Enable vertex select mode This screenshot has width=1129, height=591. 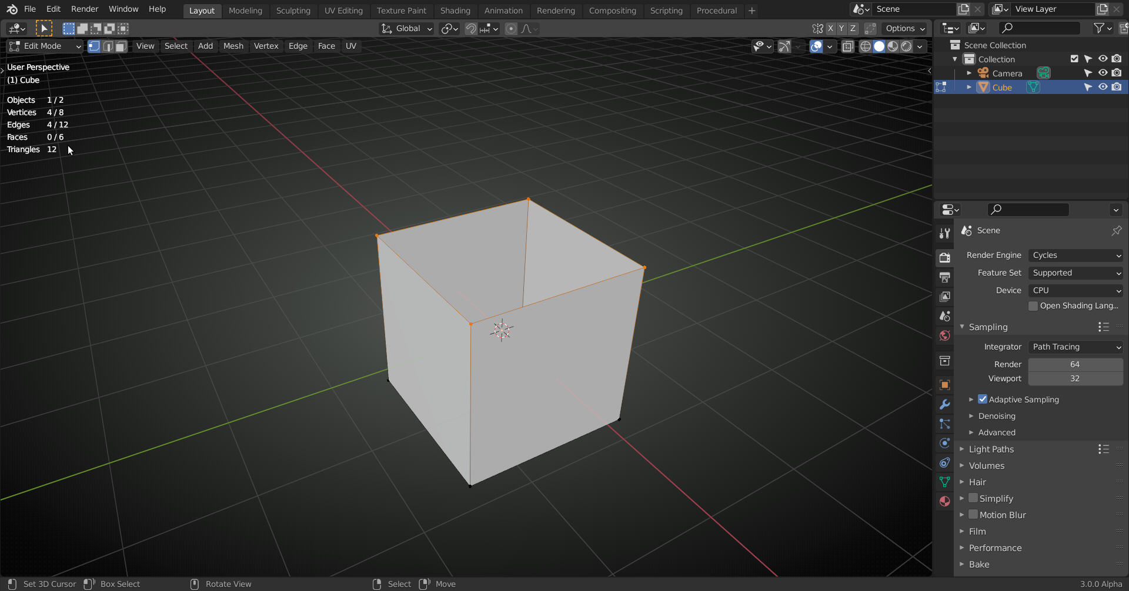point(94,46)
